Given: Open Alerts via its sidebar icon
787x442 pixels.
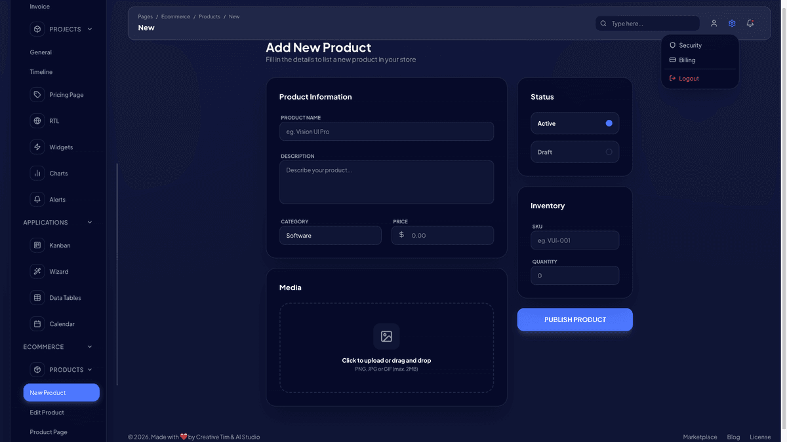Looking at the screenshot, I should pos(37,199).
